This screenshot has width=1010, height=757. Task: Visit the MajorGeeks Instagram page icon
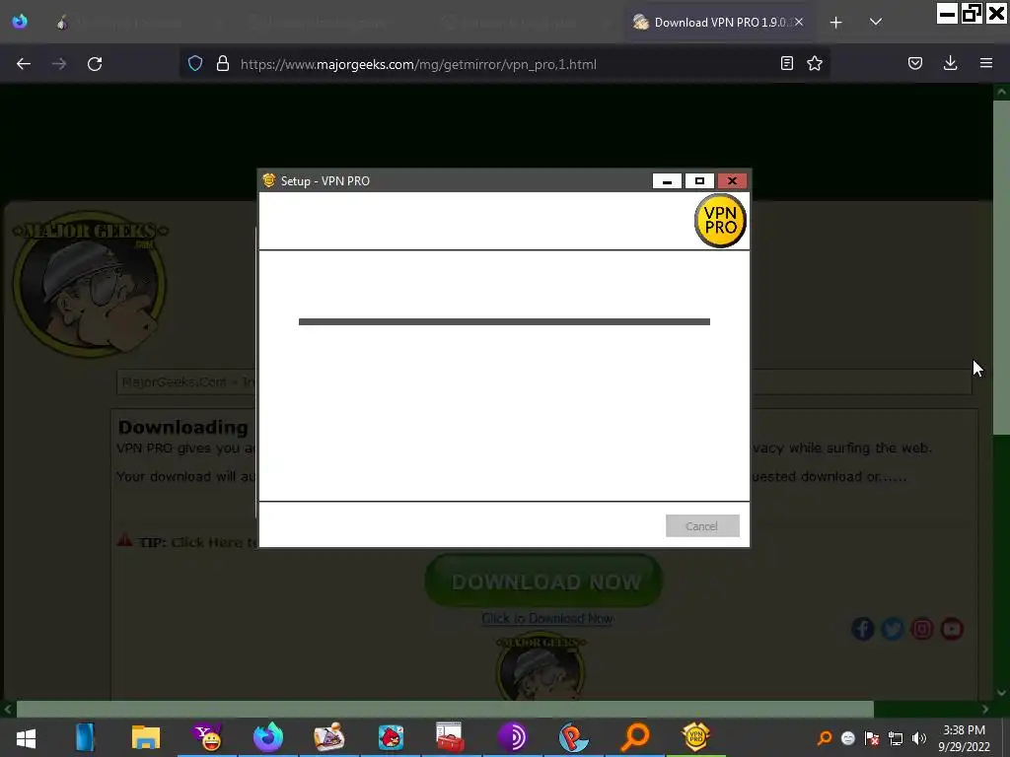coord(922,629)
